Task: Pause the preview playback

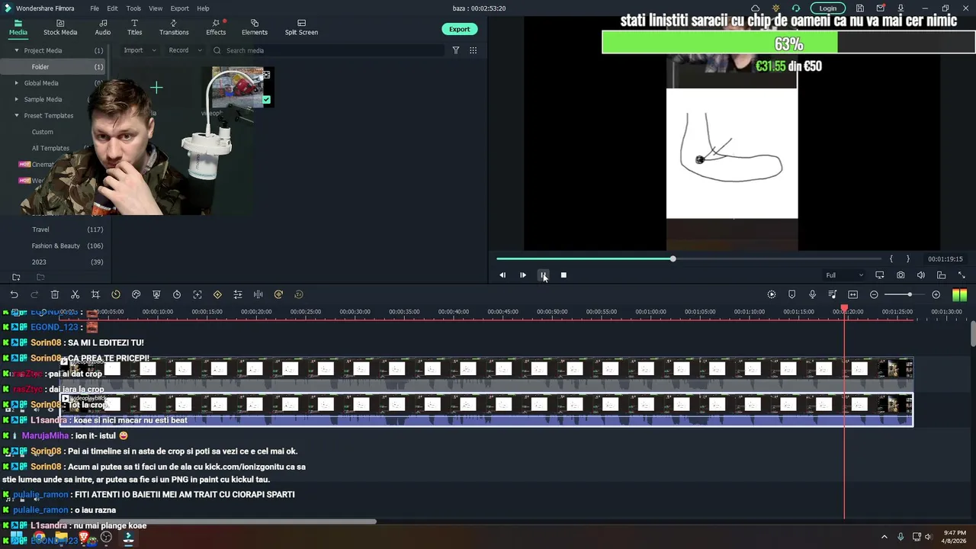Action: (543, 275)
